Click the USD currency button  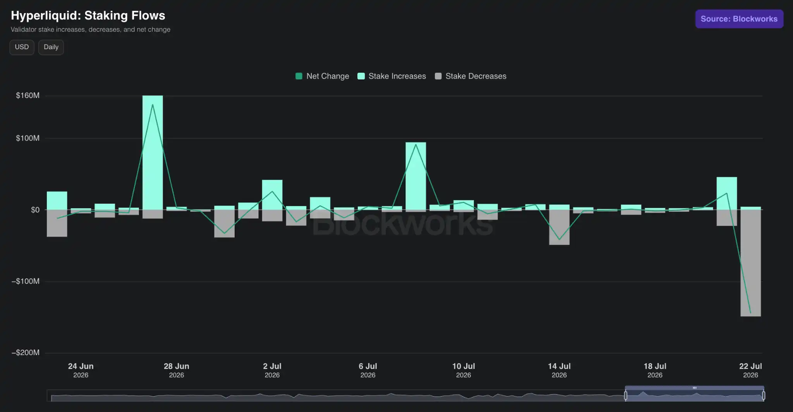coord(22,47)
